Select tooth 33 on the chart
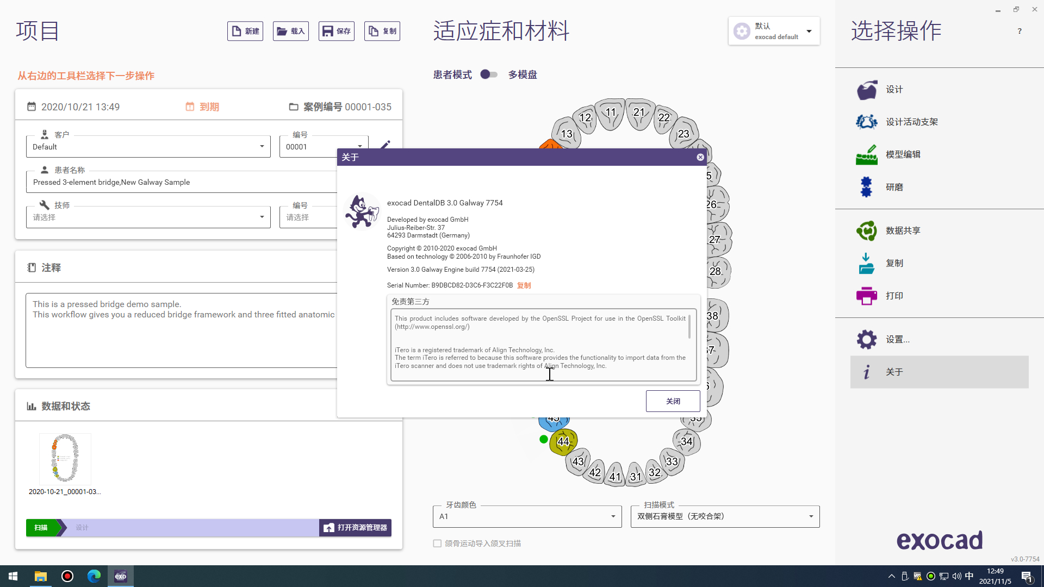The width and height of the screenshot is (1044, 587). point(672,461)
